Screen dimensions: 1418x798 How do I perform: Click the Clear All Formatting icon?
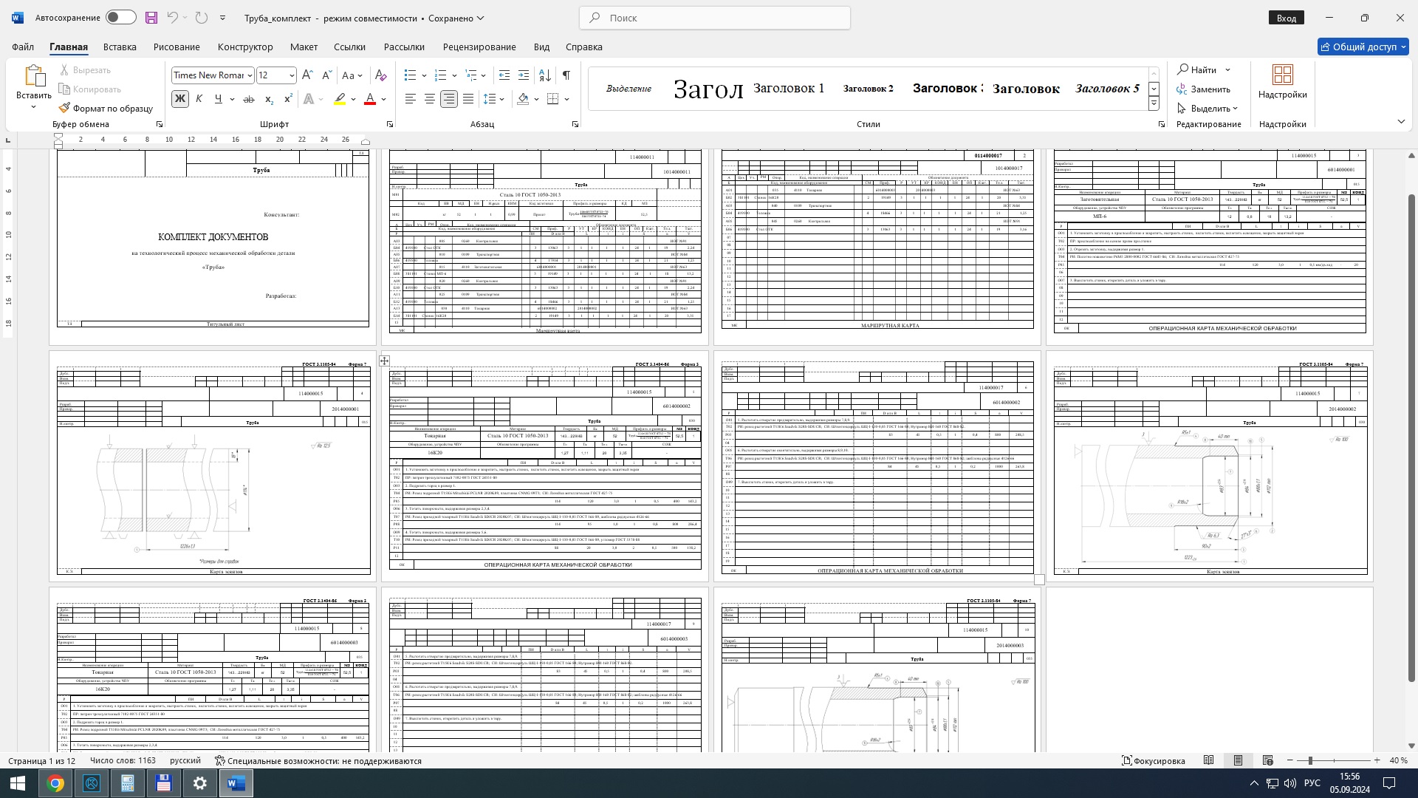point(380,75)
